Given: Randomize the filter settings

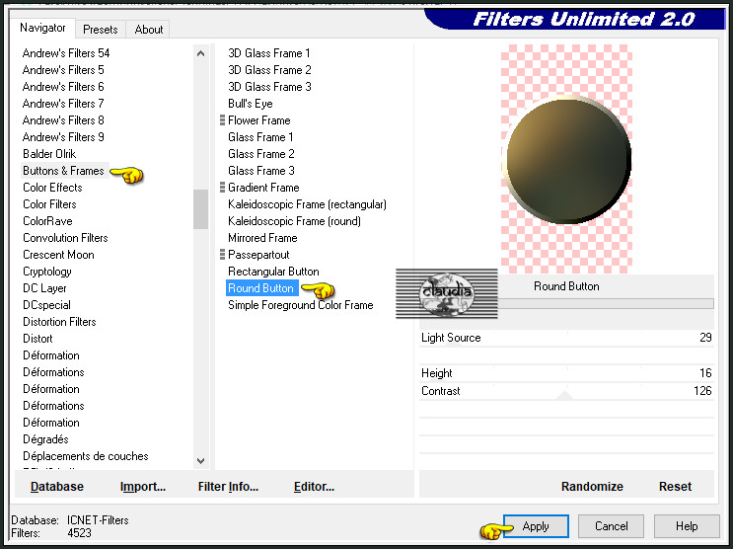Looking at the screenshot, I should [592, 487].
